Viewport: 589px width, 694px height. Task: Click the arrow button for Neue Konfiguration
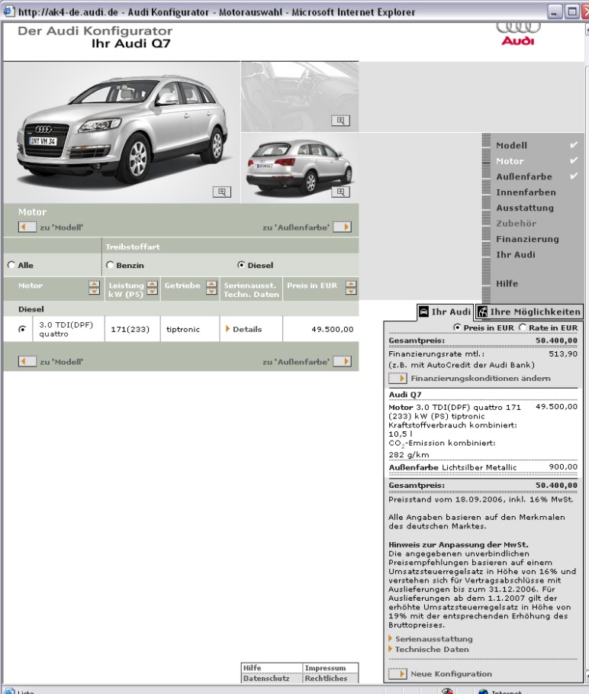pos(397,673)
